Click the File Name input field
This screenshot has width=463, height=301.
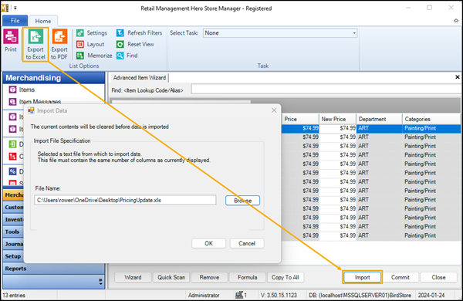[125, 200]
